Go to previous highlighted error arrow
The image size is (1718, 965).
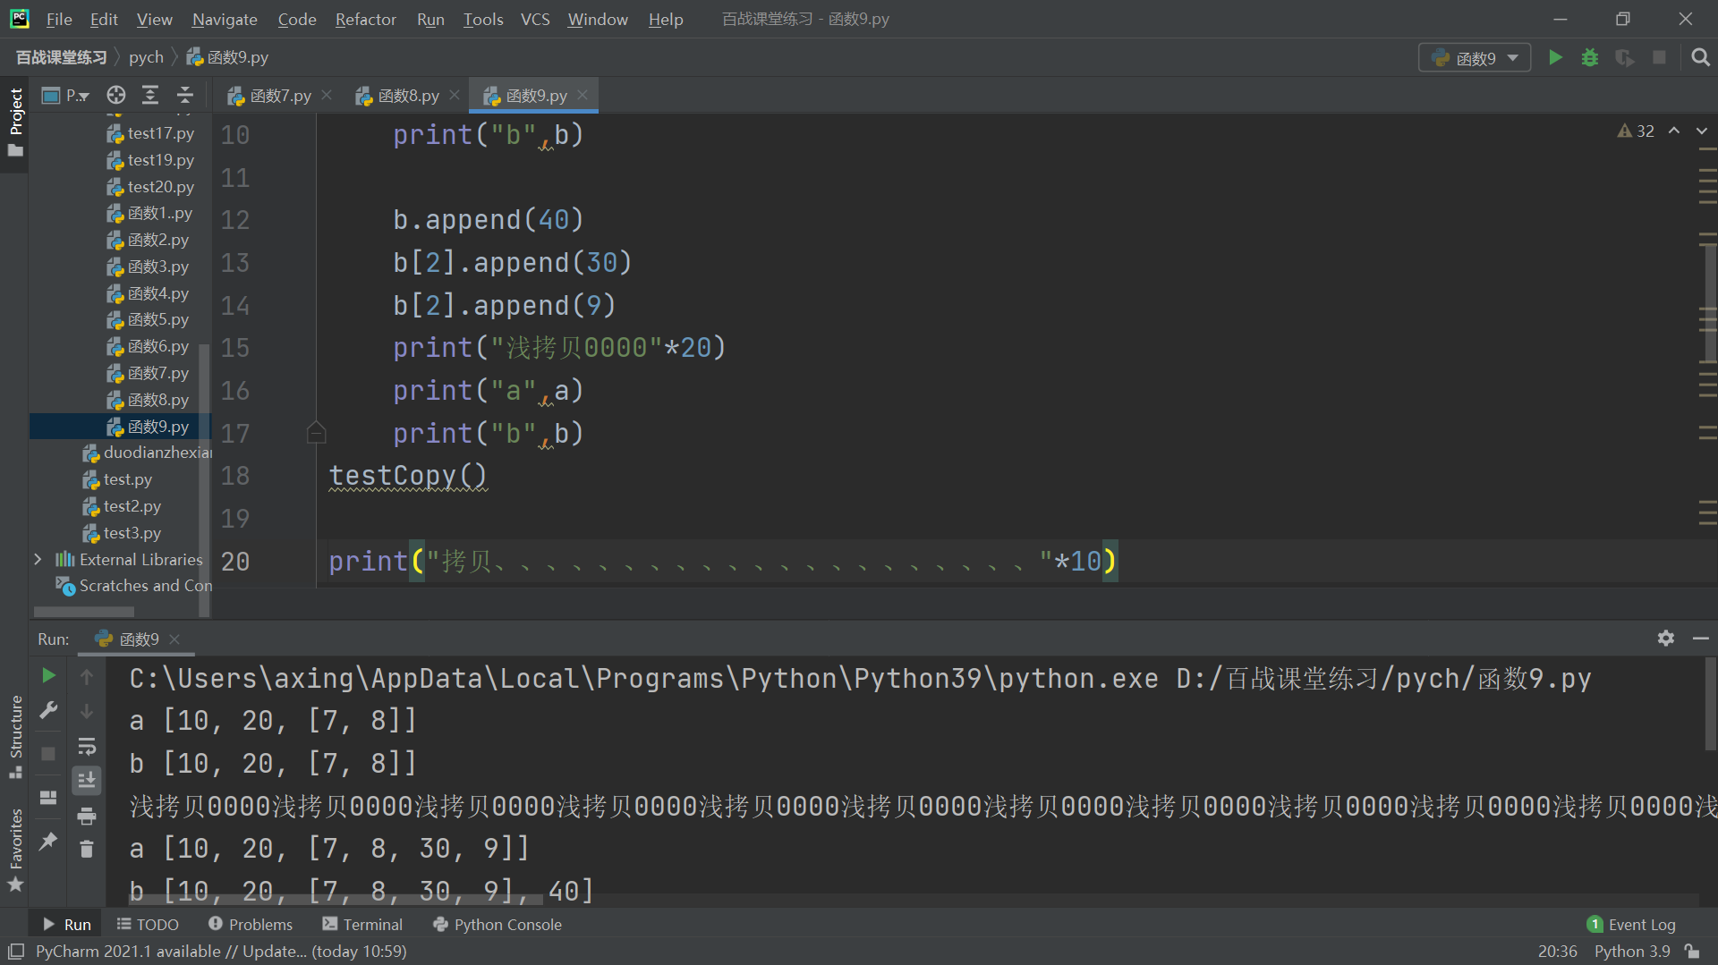pyautogui.click(x=1673, y=131)
